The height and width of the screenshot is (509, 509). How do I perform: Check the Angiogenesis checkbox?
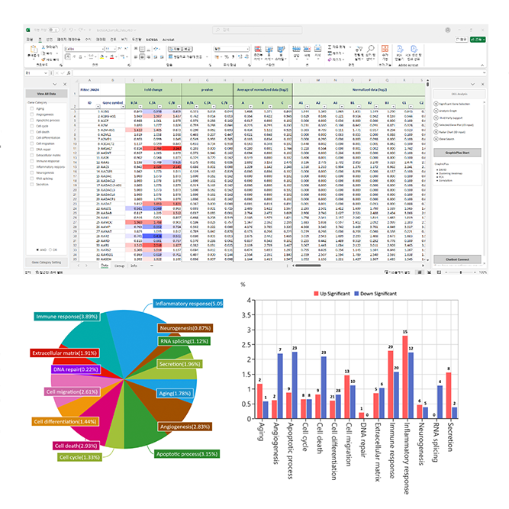(x=32, y=114)
